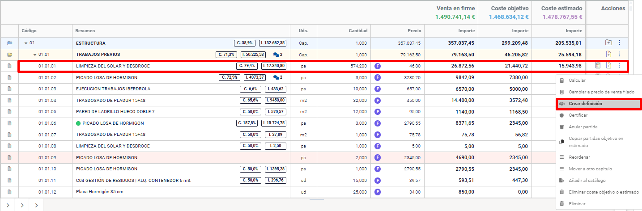Click the C. 79,4% badge on row 01.01.01
642x211 pixels.
pos(247,66)
